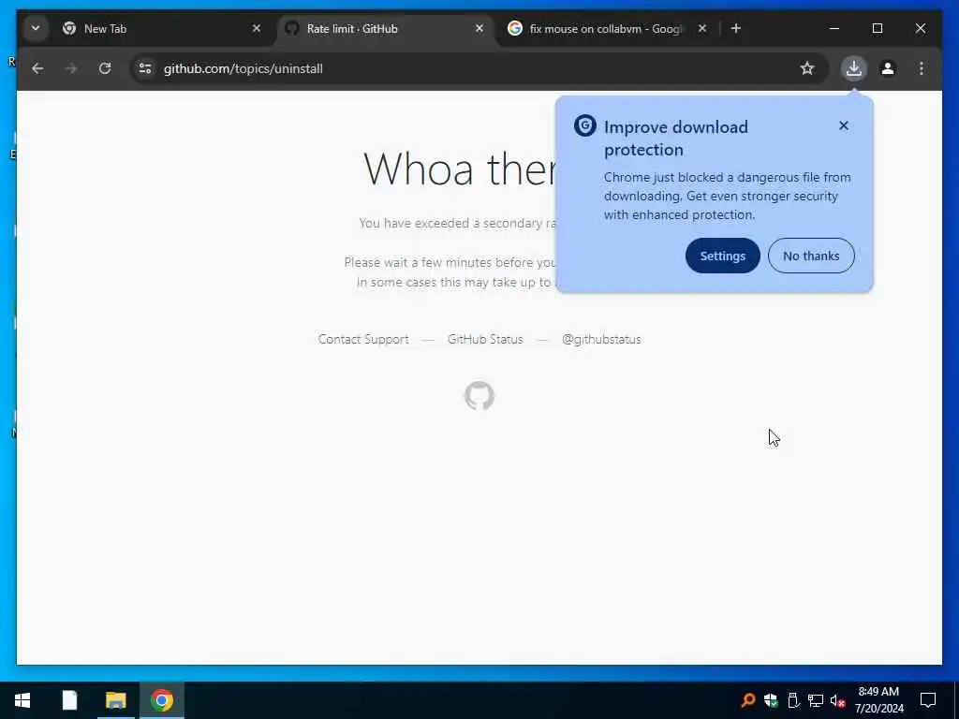Dismiss the download protection popup

tap(844, 125)
